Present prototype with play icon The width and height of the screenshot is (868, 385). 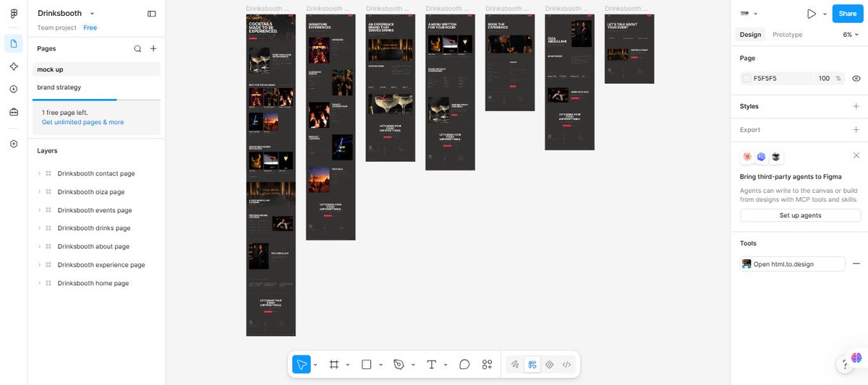(x=812, y=14)
